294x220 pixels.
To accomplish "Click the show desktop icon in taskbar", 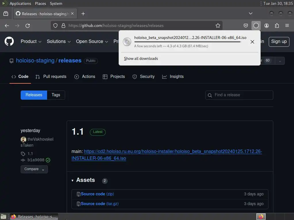I will pos(3,217).
